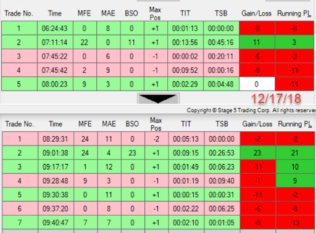Select time cell 06:24:43

[55, 28]
